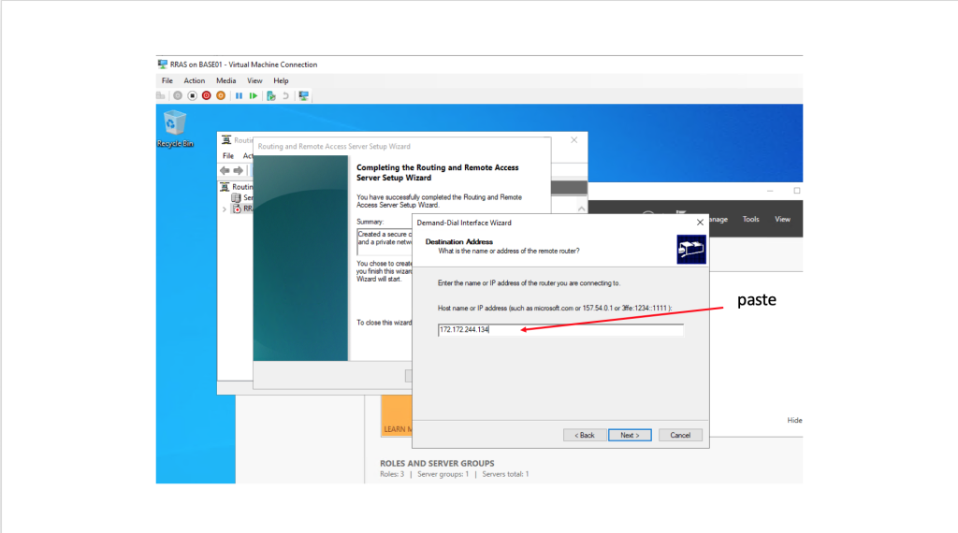Click the Turn Off VM toolbar icon
The height and width of the screenshot is (533, 958).
click(x=192, y=95)
